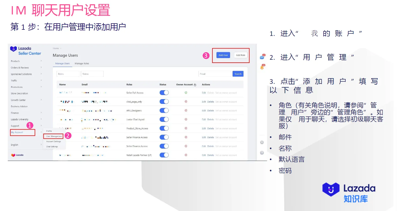Open the help question mark icon
This screenshot has height=211, width=397.
pyautogui.click(x=262, y=153)
